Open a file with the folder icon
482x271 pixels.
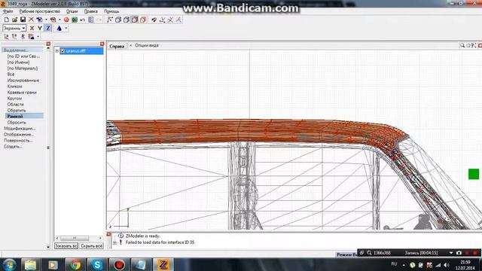pyautogui.click(x=14, y=20)
